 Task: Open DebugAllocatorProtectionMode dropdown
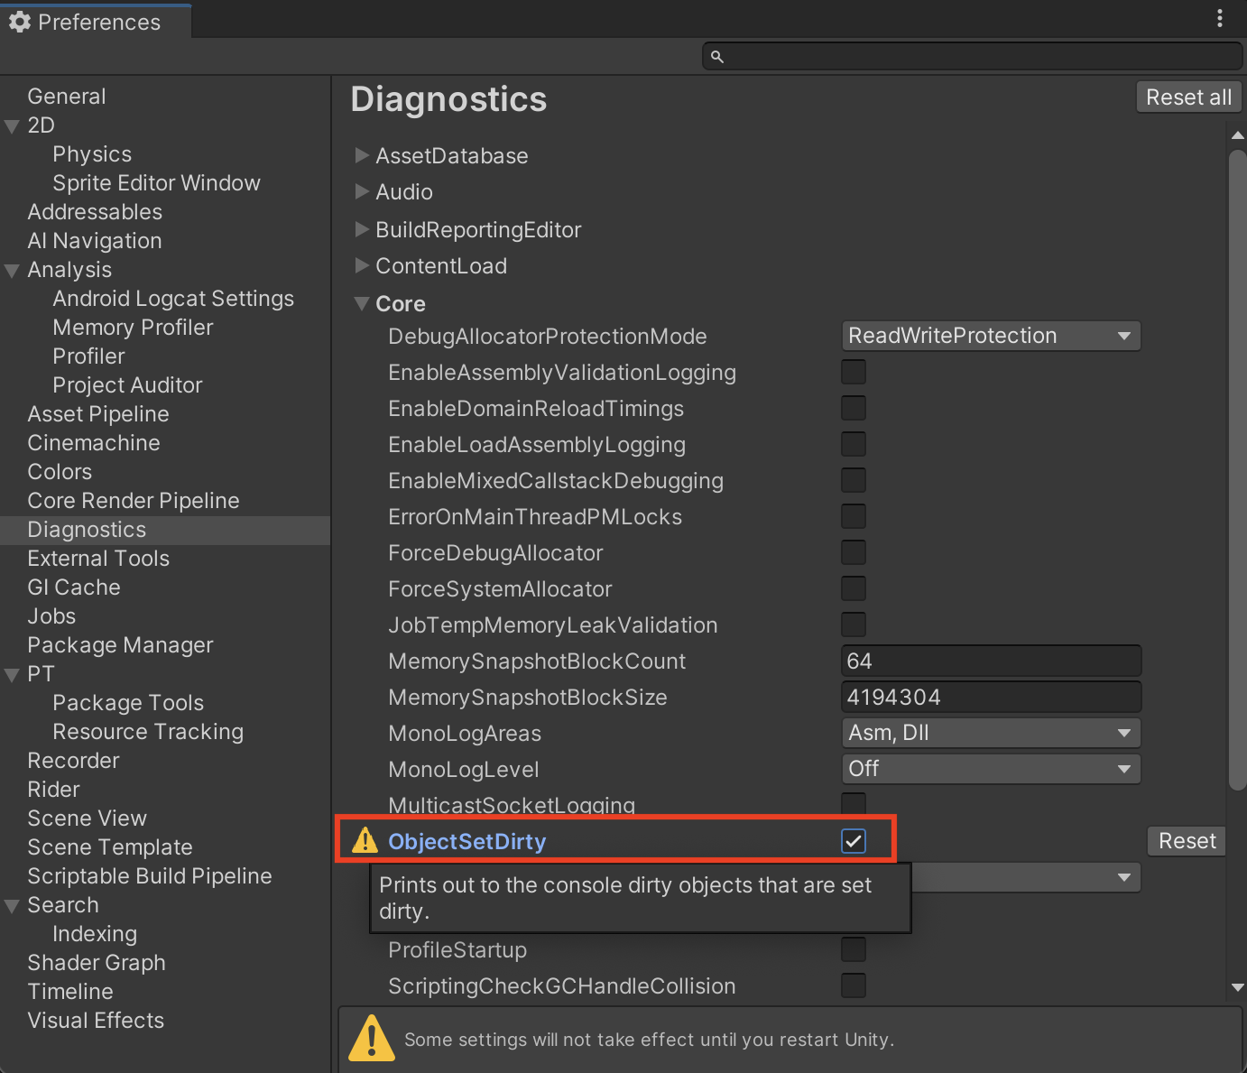pos(990,336)
